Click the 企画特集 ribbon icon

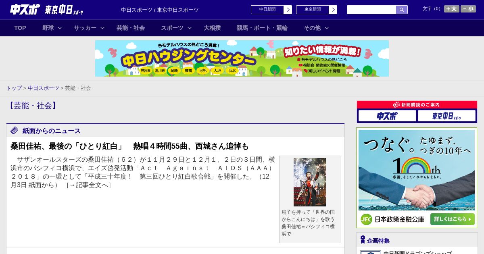(x=363, y=240)
